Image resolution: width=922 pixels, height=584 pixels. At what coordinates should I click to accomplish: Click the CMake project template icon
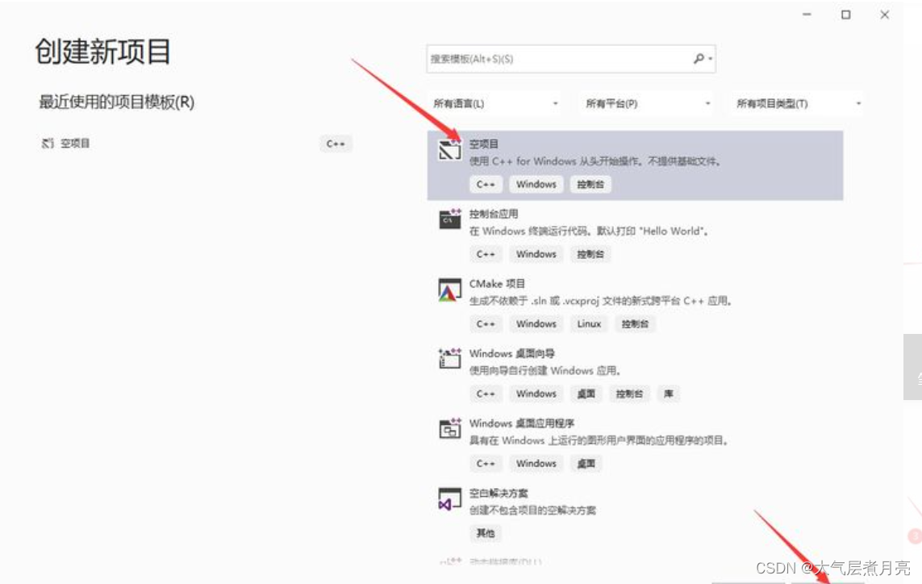click(x=450, y=290)
